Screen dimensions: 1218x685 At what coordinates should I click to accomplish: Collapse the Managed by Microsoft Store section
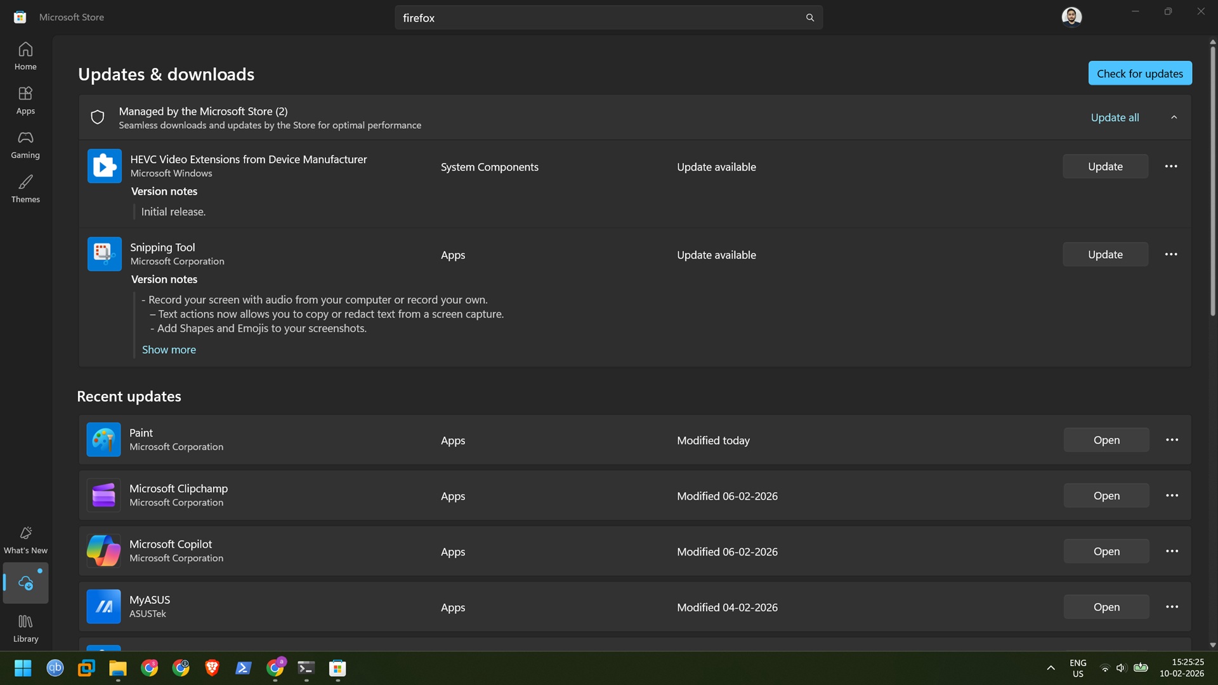(1173, 117)
